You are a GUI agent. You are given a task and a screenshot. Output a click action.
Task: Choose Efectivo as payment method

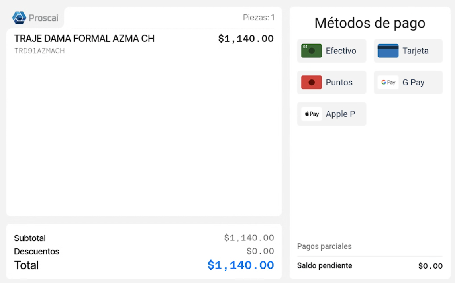point(331,51)
